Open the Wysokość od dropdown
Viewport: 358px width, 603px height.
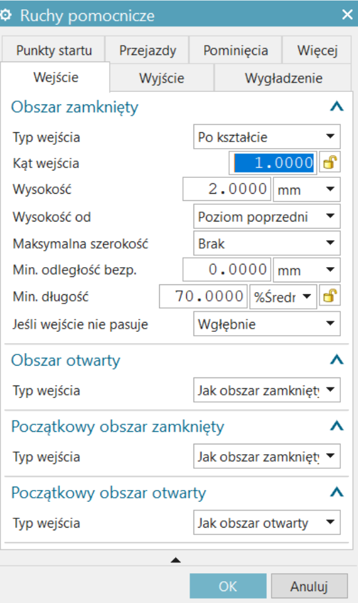[x=267, y=216]
